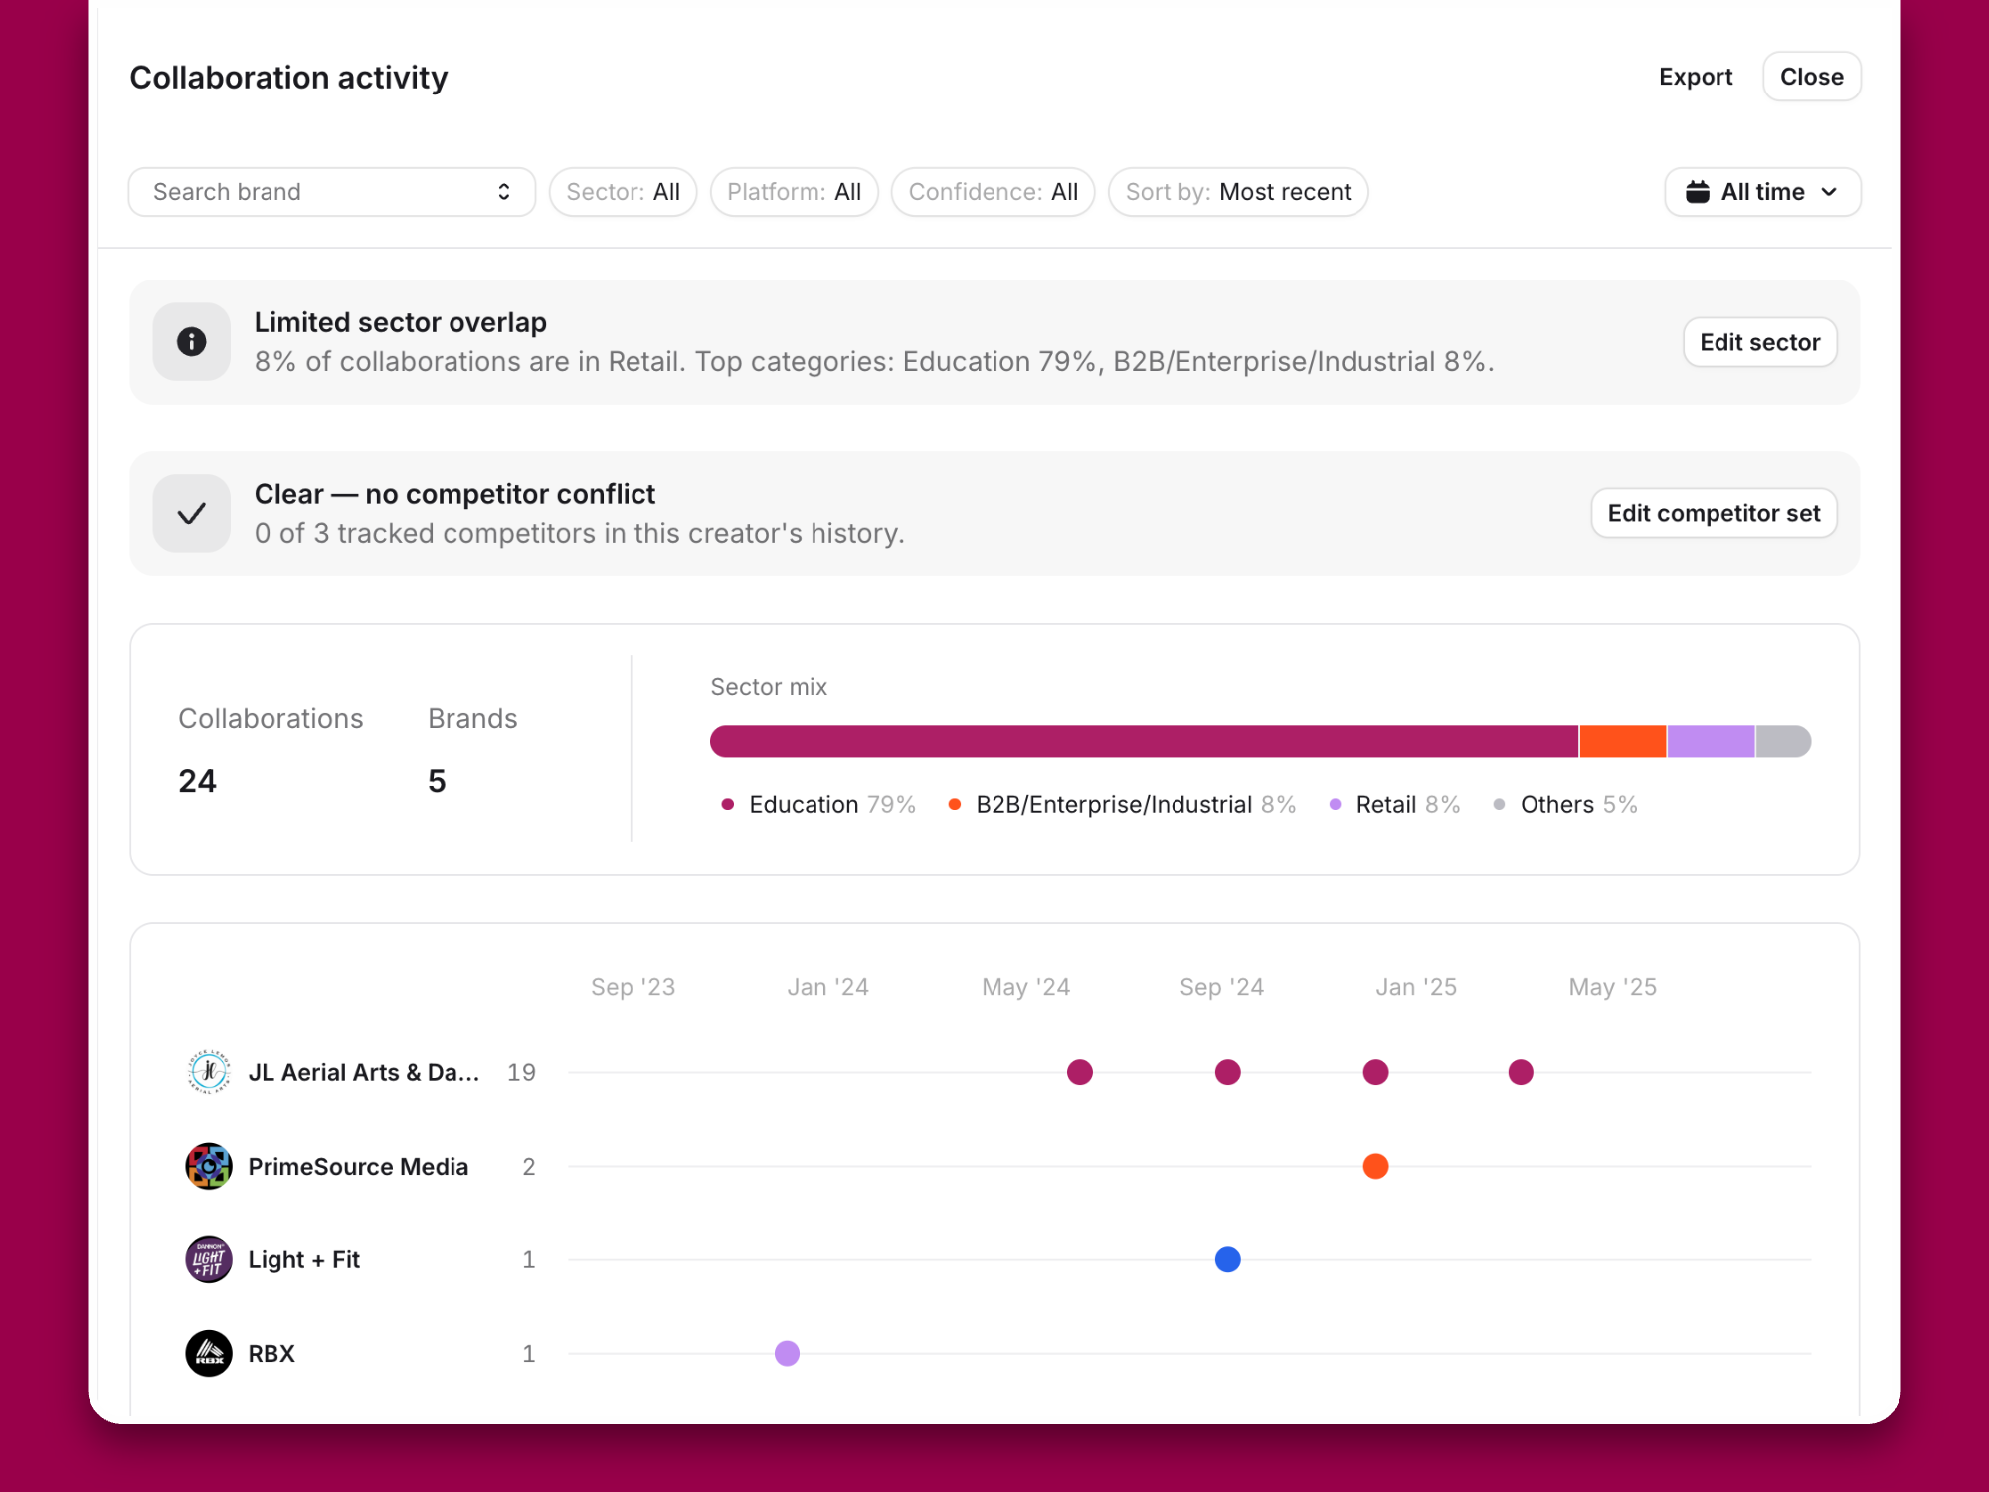1989x1492 pixels.
Task: Click the Brands total 5
Action: (x=437, y=781)
